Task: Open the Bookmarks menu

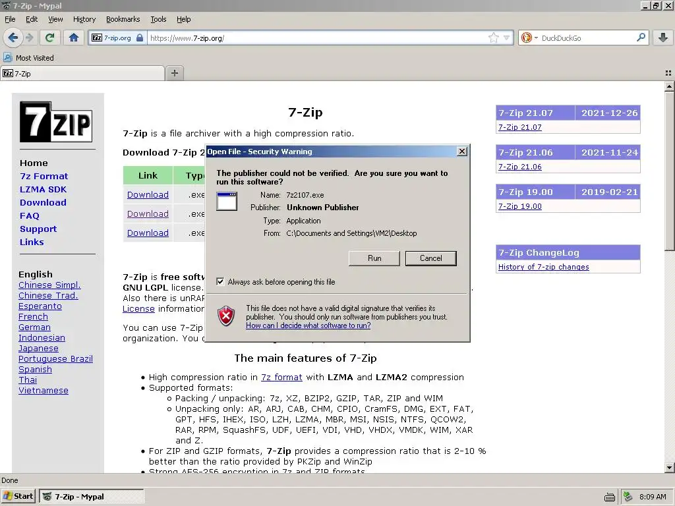Action: point(123,19)
